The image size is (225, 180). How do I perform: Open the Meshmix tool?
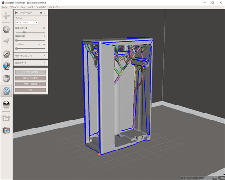click(6, 29)
